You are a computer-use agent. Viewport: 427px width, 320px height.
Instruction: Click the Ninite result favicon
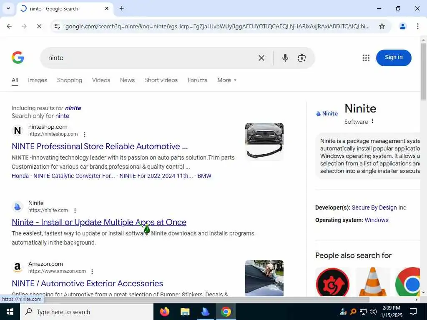(18, 207)
